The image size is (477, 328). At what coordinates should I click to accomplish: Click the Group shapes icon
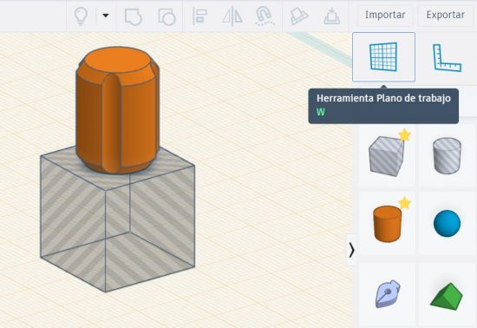(134, 16)
